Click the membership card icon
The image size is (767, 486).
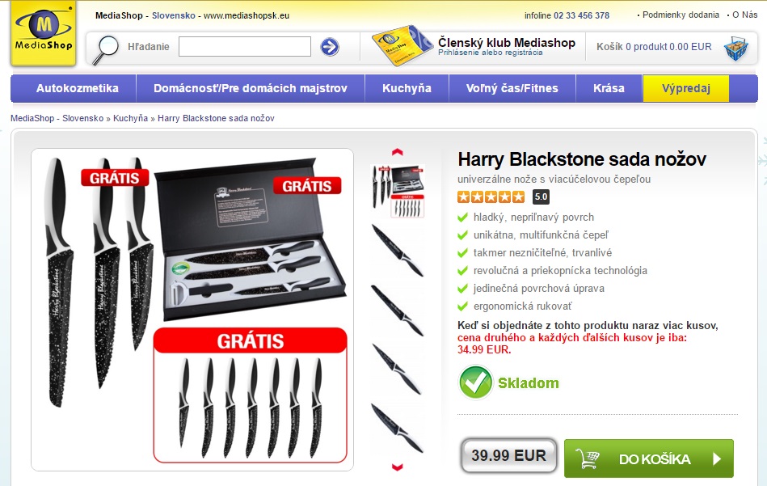click(402, 45)
